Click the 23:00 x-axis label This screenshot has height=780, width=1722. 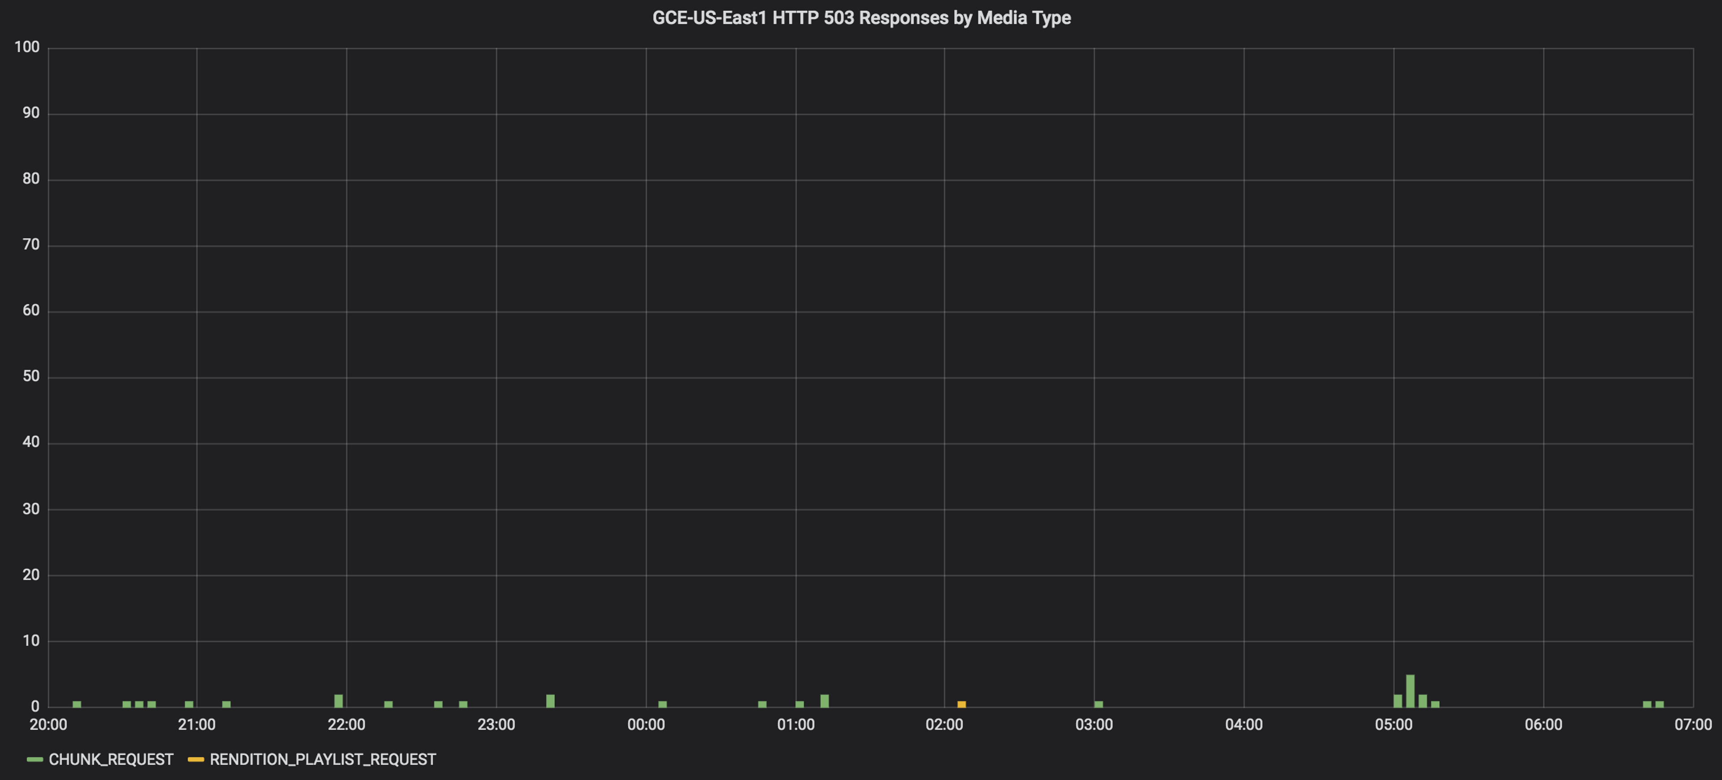496,725
